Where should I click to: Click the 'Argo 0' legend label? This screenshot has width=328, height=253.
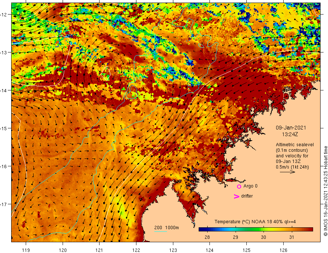click(x=250, y=186)
